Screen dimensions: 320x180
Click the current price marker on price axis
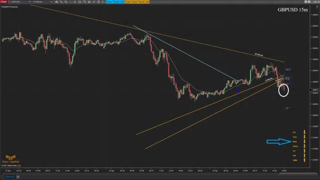coord(315,89)
